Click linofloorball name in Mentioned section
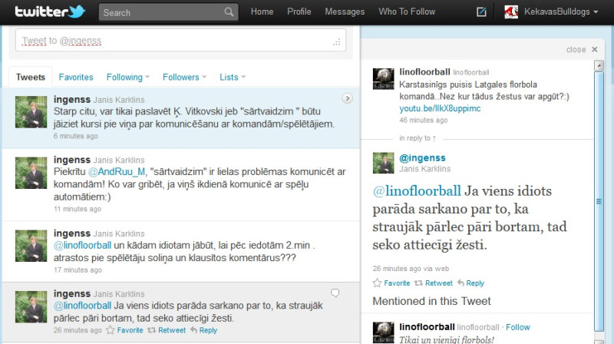Viewport: 614px width, 344px height. (x=427, y=327)
